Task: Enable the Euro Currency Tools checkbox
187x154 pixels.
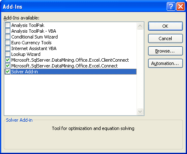Action: tap(7, 43)
